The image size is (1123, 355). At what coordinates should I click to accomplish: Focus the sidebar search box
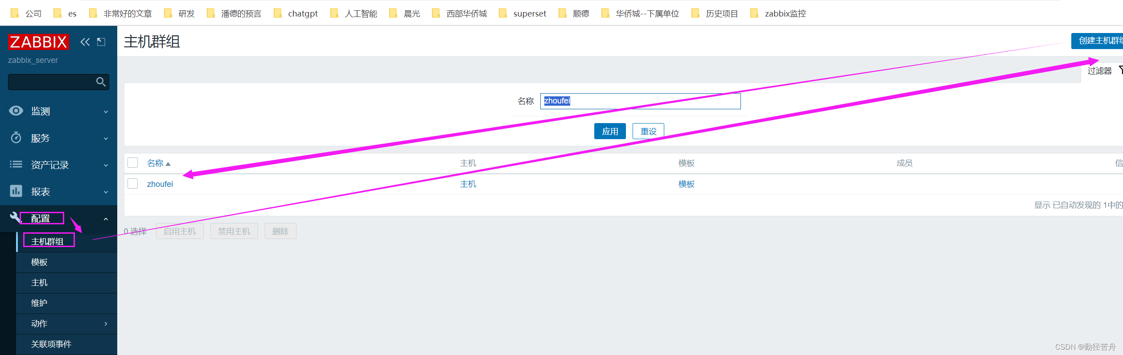tap(58, 82)
